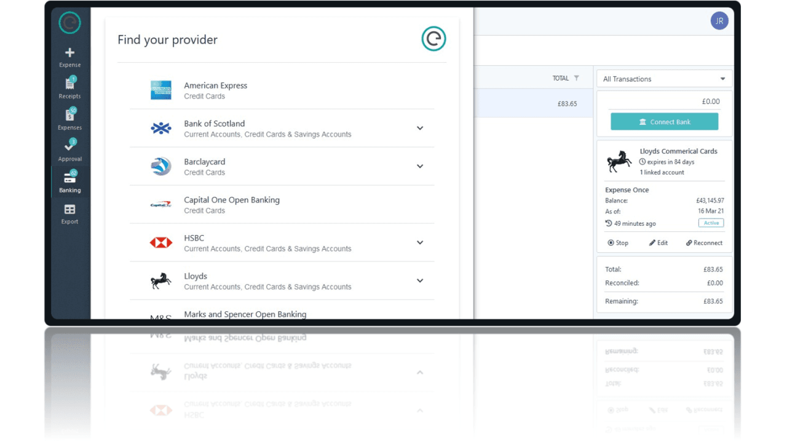Click the Lloyds Commerical Cards title

pos(678,151)
